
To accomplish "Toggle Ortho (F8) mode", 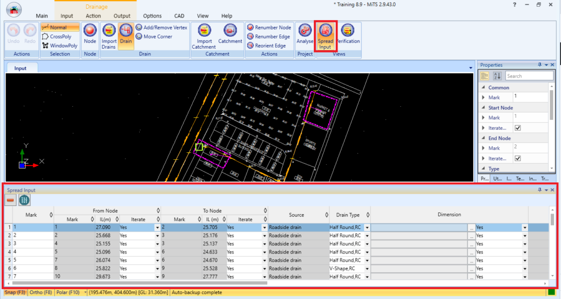I will point(41,292).
